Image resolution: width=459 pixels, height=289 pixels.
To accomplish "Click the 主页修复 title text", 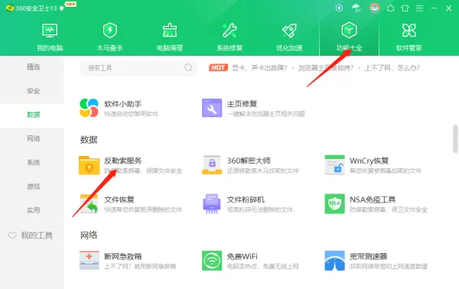I will [x=242, y=104].
